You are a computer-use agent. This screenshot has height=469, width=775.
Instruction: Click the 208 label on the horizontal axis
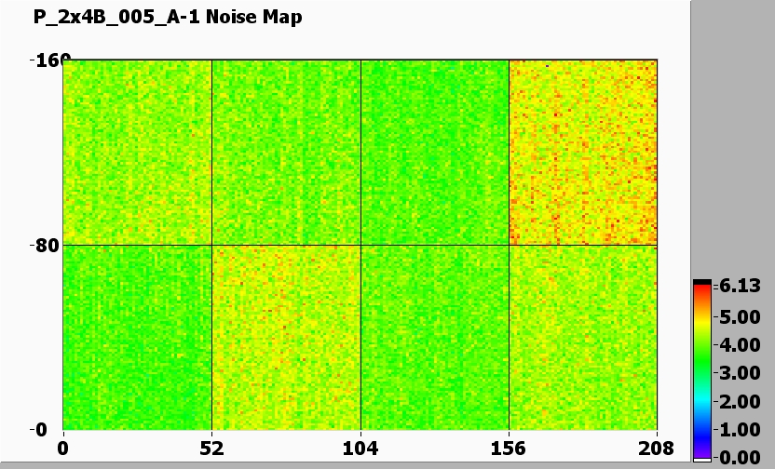pos(657,448)
